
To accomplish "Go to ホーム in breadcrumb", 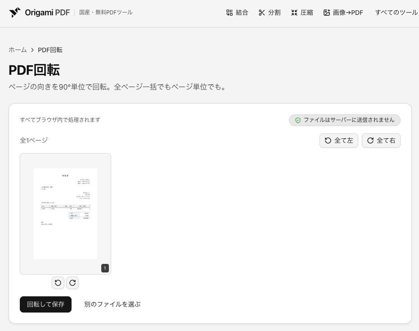I will pyautogui.click(x=18, y=50).
